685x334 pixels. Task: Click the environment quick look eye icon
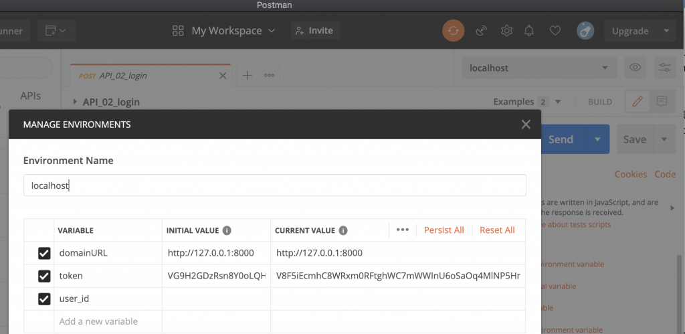tap(635, 68)
